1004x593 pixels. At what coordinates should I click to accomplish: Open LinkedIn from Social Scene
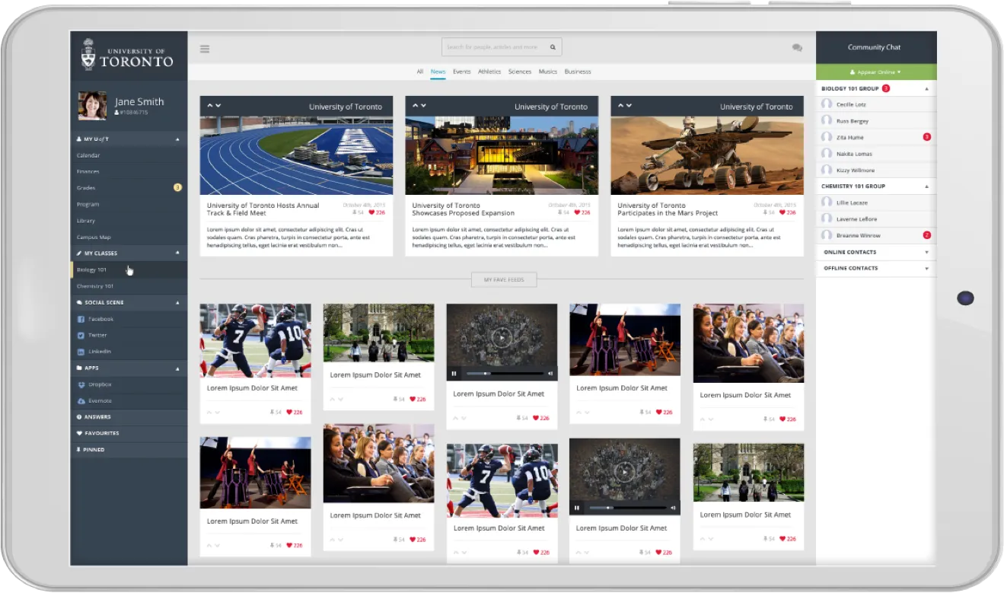[x=99, y=352]
